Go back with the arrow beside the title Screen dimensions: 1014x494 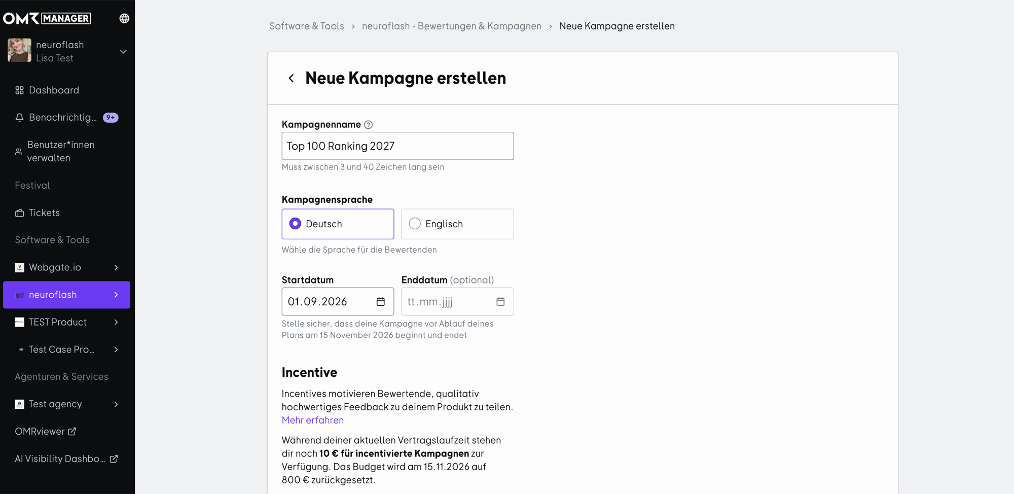[291, 78]
